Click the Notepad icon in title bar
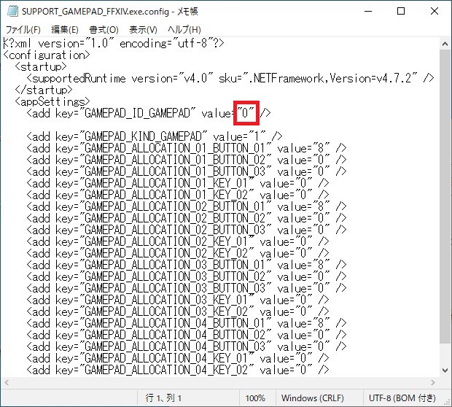The height and width of the screenshot is (407, 452). (x=12, y=11)
